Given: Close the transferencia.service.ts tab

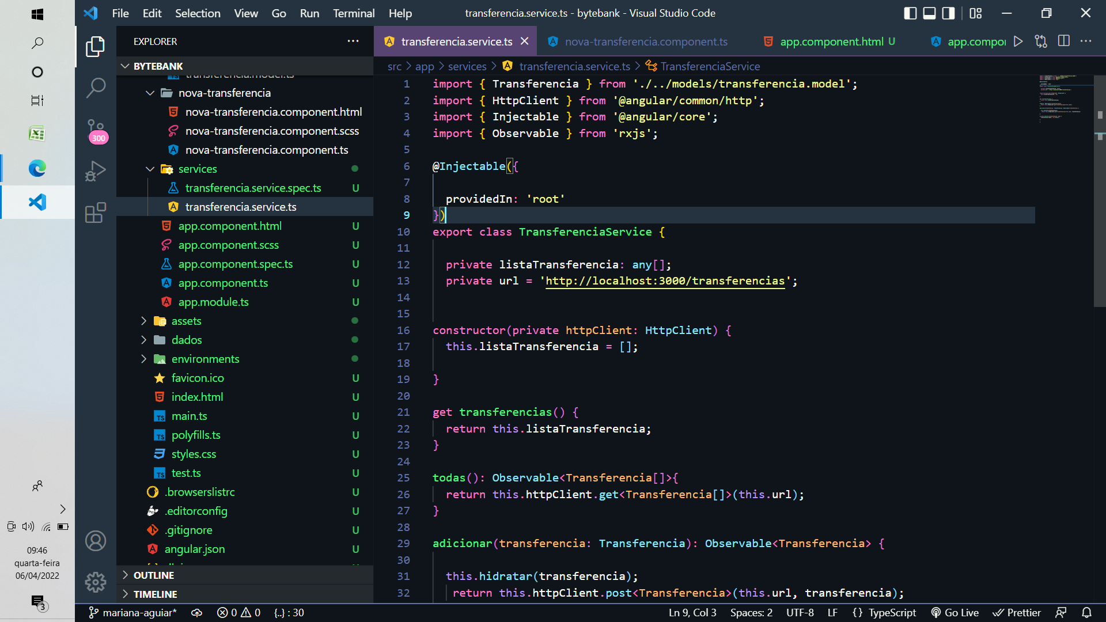Looking at the screenshot, I should (524, 41).
